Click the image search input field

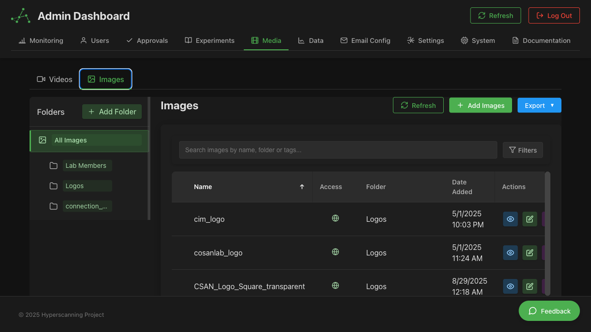[x=338, y=149]
